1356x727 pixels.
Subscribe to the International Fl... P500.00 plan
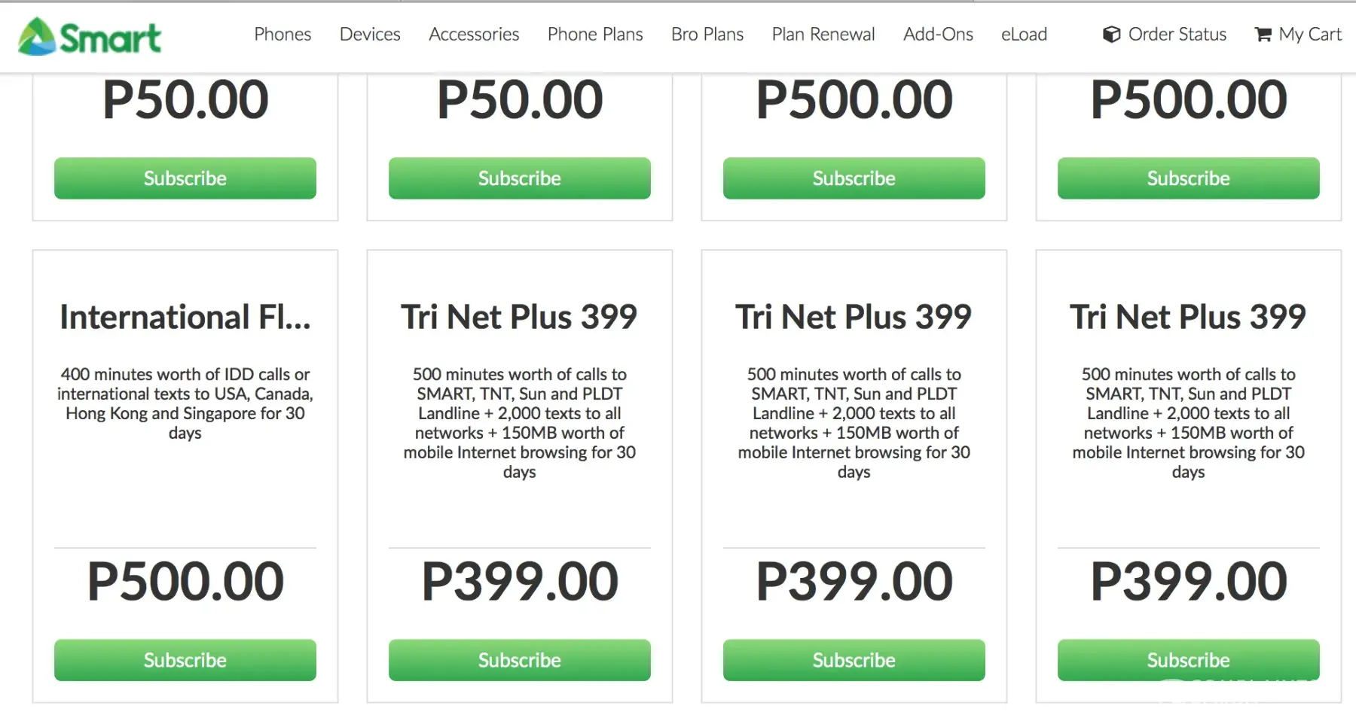tap(185, 660)
